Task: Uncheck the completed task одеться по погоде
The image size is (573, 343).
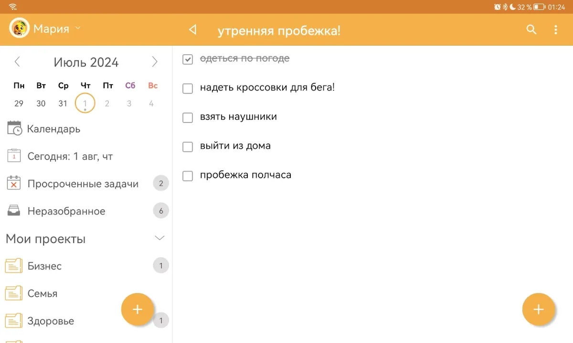Action: pos(188,60)
